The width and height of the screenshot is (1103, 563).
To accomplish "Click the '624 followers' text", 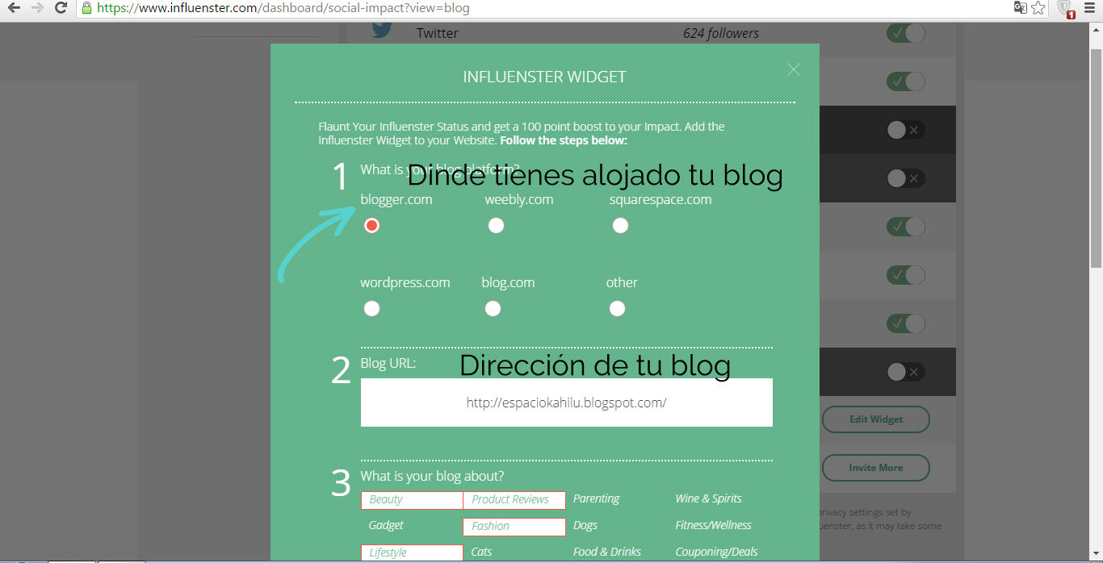I will coord(721,33).
